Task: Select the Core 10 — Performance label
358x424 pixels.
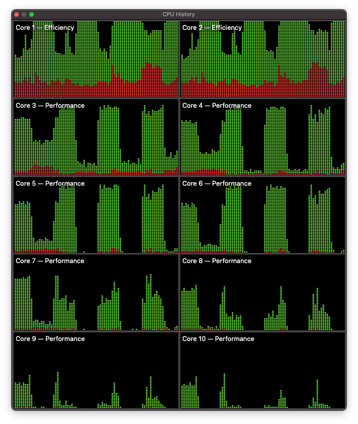Action: tap(218, 338)
